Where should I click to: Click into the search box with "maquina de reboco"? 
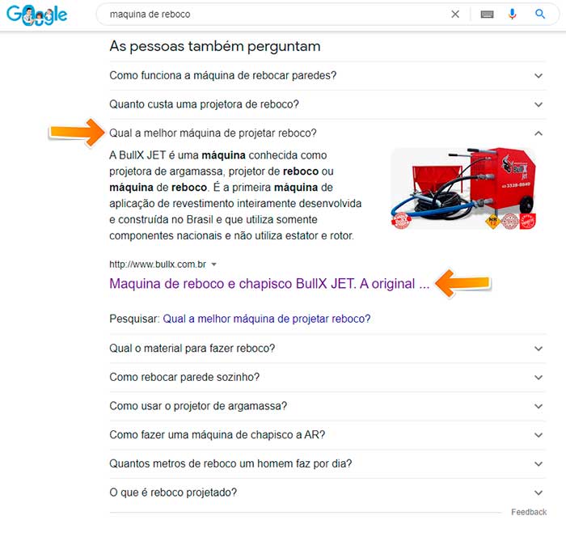pyautogui.click(x=274, y=14)
